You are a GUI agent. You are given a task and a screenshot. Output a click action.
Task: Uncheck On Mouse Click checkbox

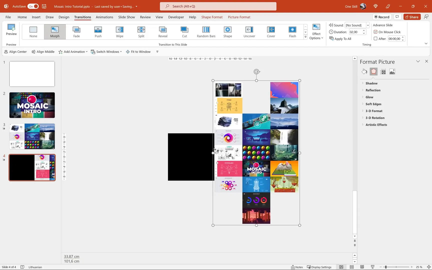375,32
